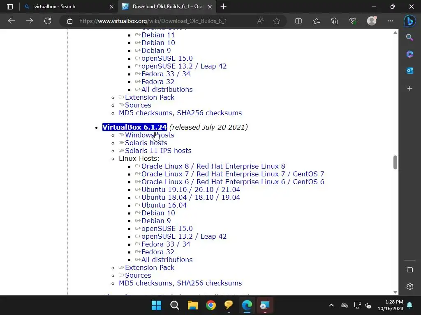Open Read aloud from address bar
This screenshot has height=315, width=421.
pyautogui.click(x=260, y=21)
